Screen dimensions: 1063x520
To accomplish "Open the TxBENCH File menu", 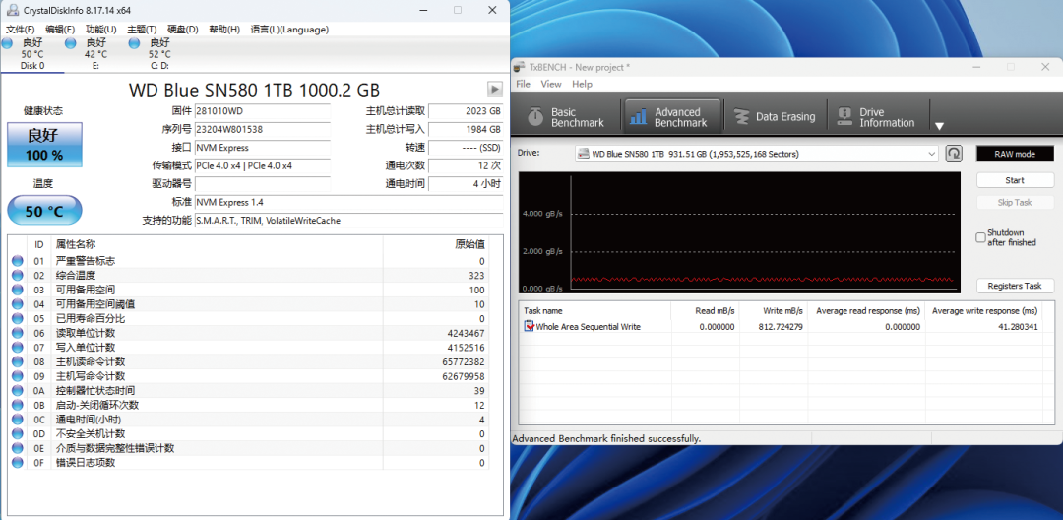I will point(524,84).
